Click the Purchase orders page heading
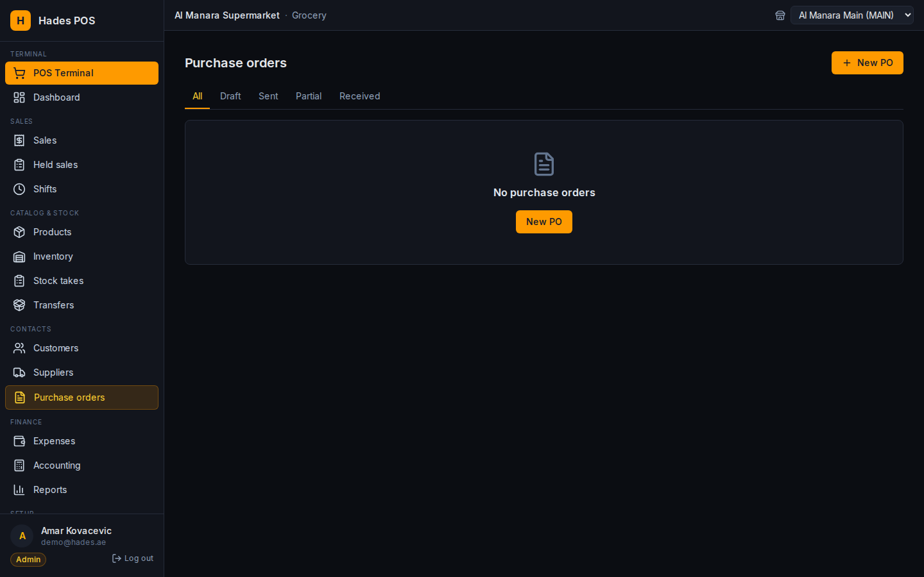The height and width of the screenshot is (577, 924). (235, 63)
